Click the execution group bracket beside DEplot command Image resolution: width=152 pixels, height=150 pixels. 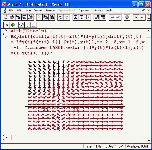(x=3, y=84)
